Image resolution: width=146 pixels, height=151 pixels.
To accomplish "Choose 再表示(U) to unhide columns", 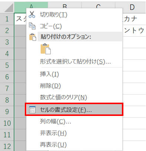I will point(74,145).
